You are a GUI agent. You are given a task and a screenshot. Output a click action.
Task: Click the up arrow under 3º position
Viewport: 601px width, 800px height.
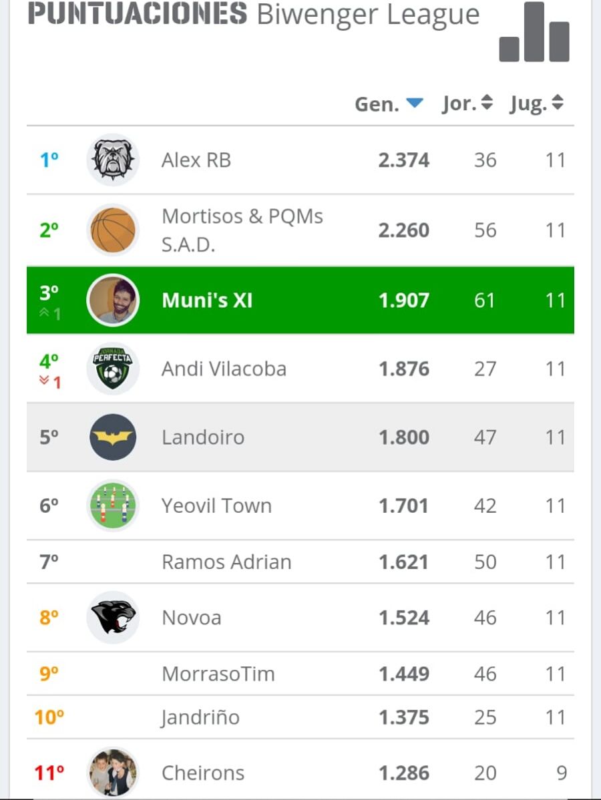pos(45,313)
